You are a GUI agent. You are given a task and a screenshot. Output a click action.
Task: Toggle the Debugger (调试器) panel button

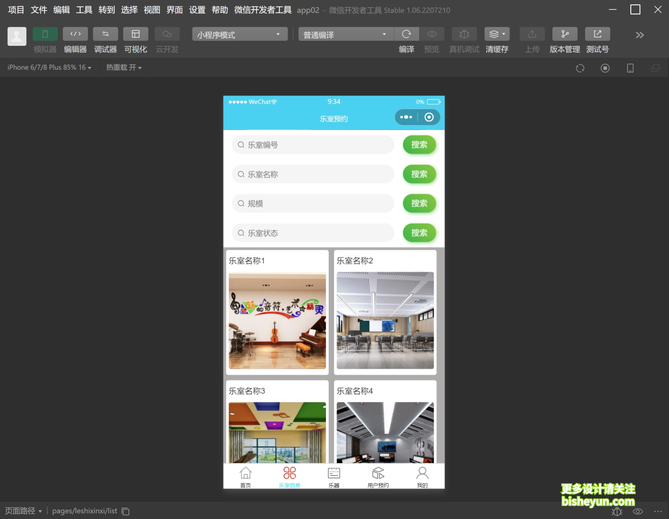click(106, 34)
